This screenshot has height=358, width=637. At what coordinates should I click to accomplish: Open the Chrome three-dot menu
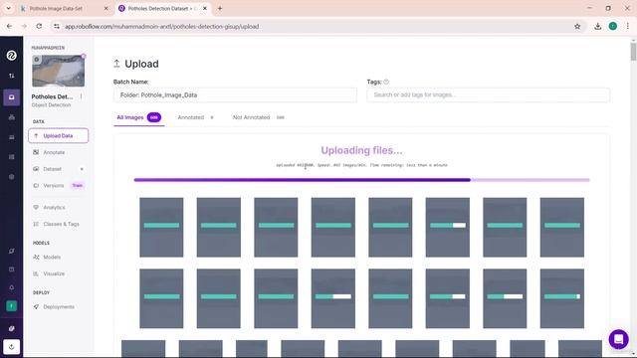coord(628,27)
